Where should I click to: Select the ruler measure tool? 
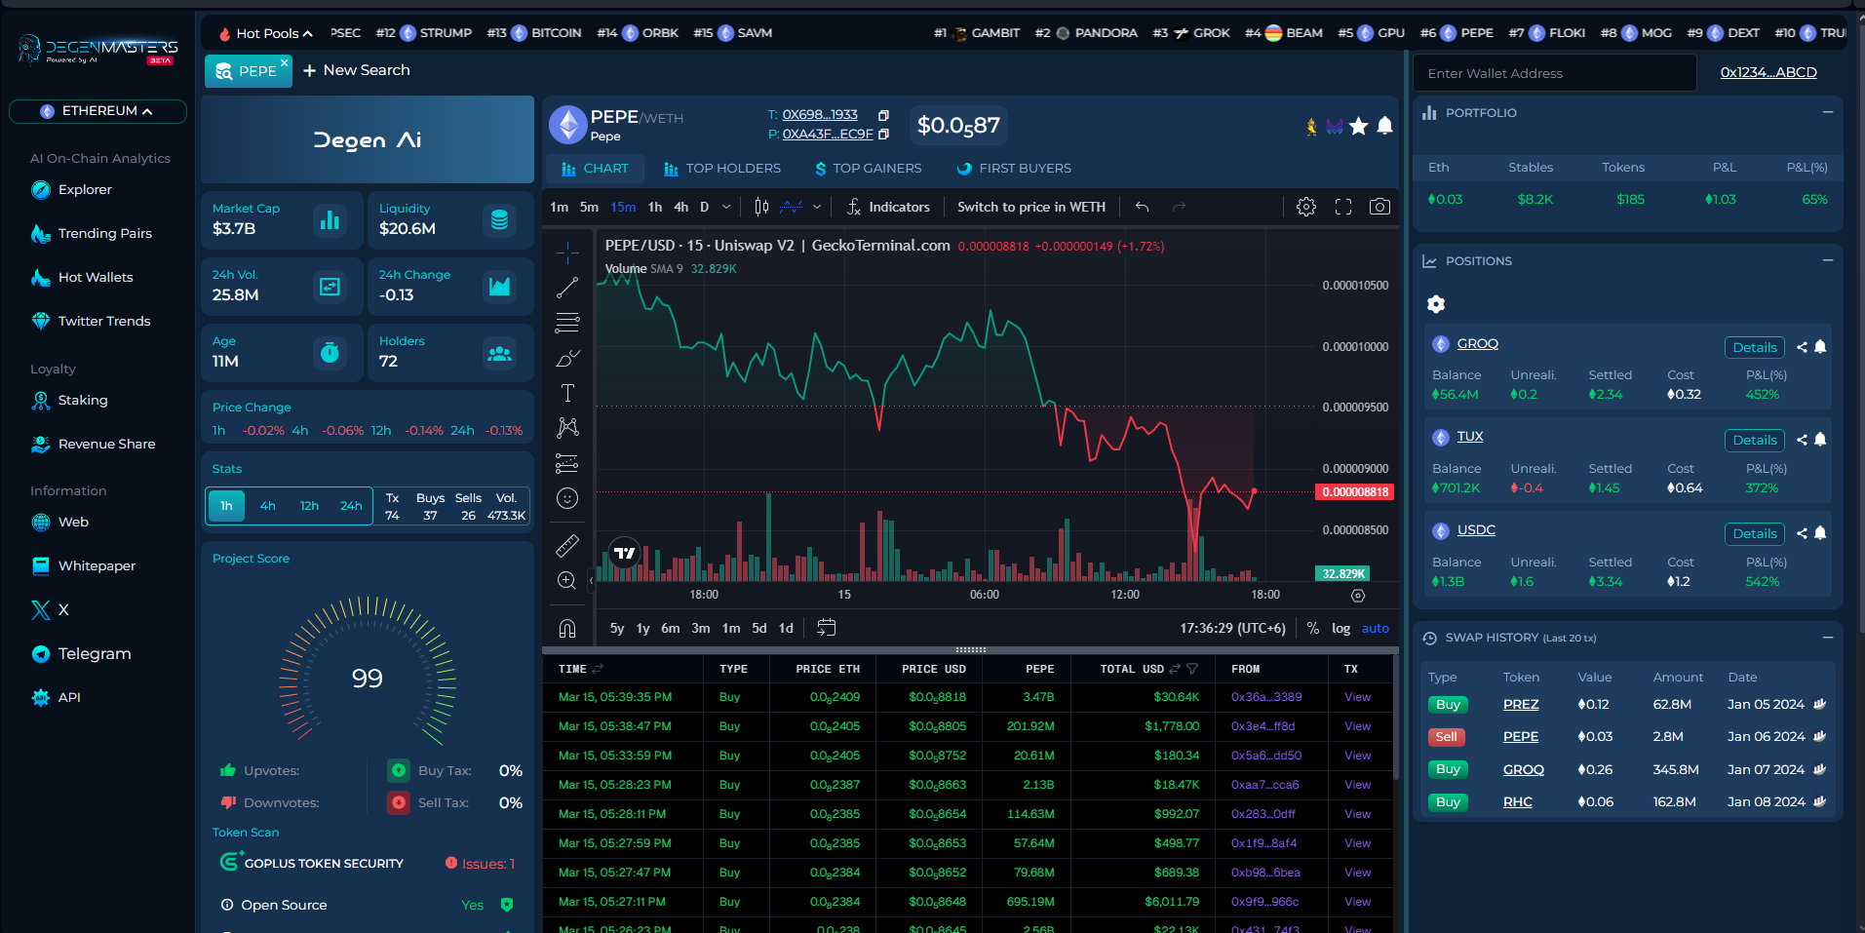567,546
